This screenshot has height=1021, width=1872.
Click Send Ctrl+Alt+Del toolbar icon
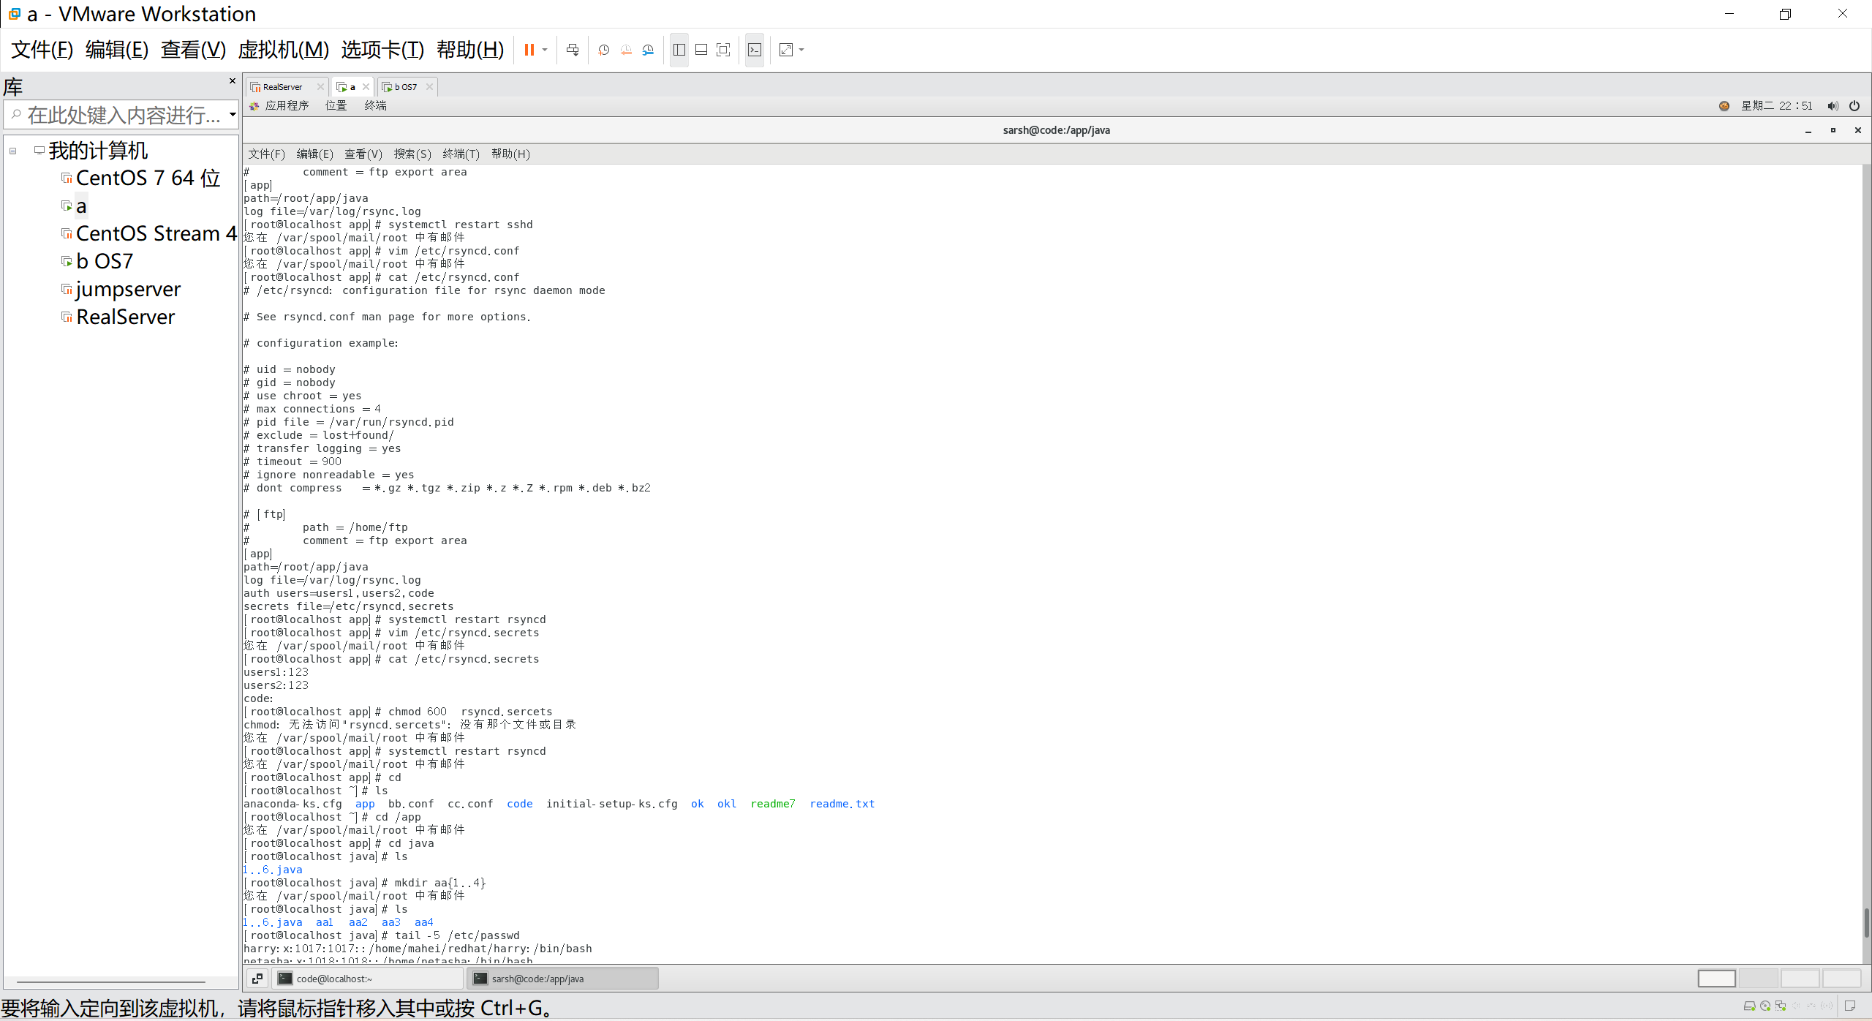pyautogui.click(x=573, y=50)
